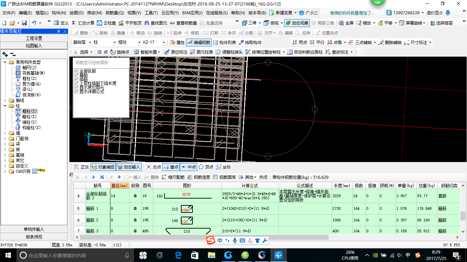Viewport: 467px width, 262px height.
Task: Click the New file icon
Action: [4, 23]
